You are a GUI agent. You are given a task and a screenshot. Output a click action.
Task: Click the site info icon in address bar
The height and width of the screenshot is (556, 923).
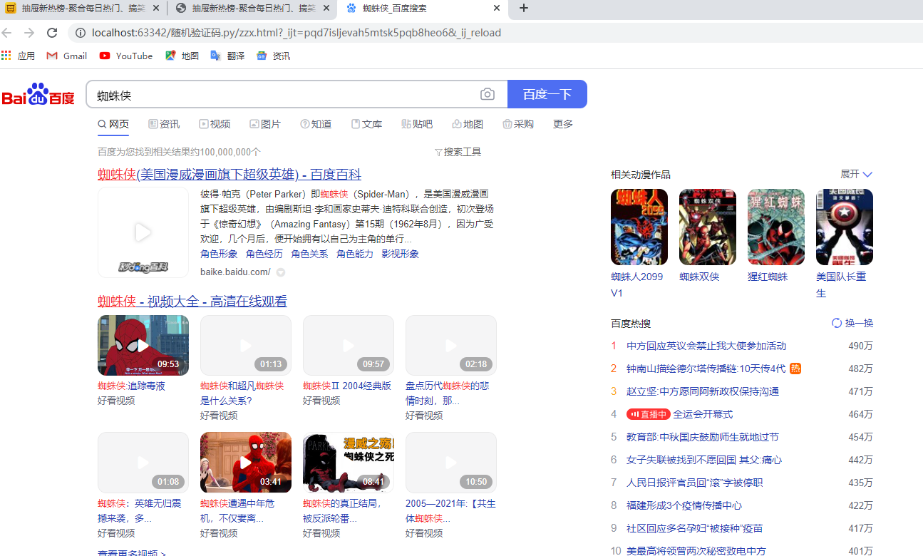click(x=81, y=33)
